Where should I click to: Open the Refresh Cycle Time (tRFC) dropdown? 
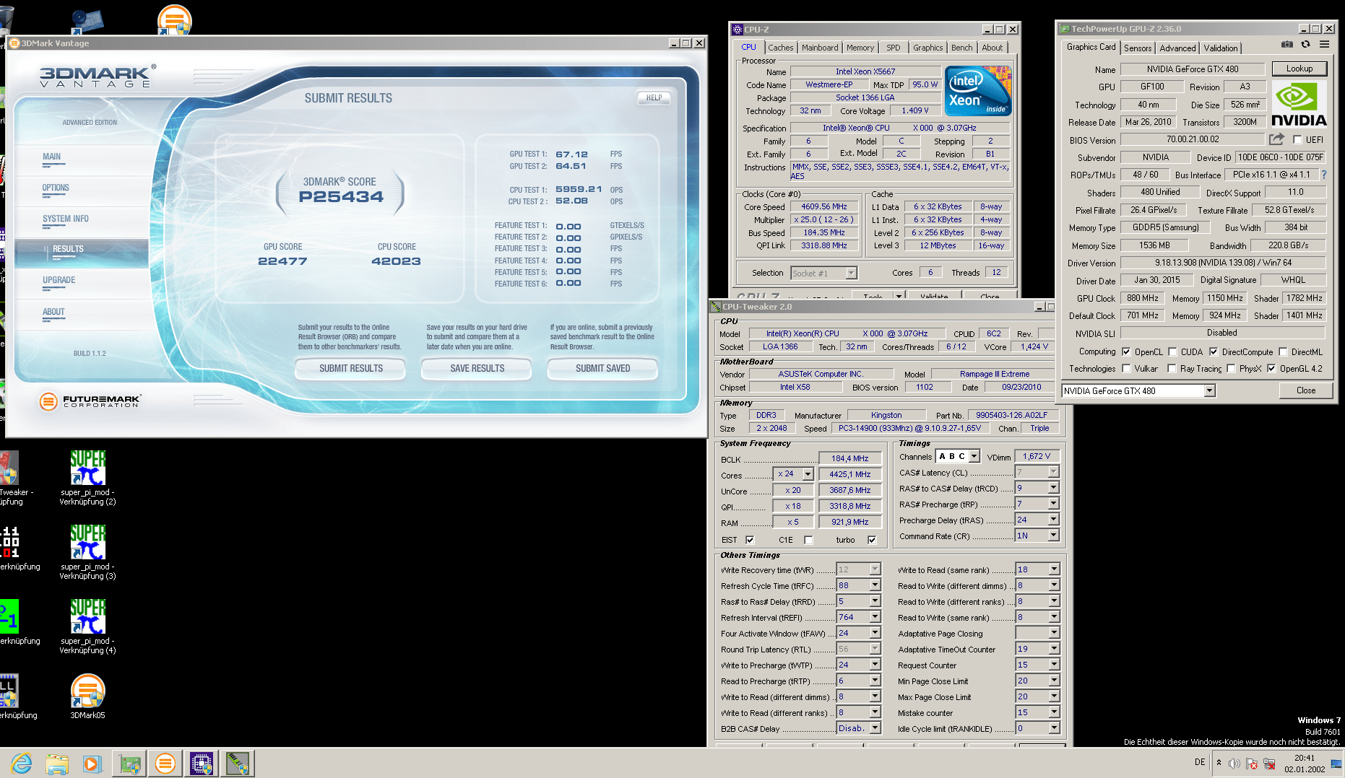pyautogui.click(x=875, y=585)
